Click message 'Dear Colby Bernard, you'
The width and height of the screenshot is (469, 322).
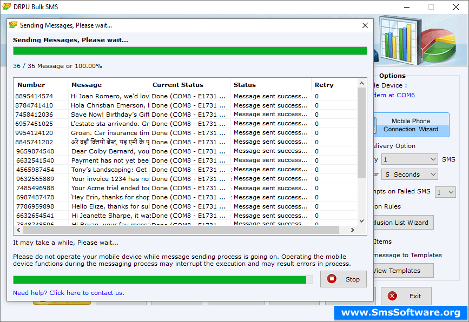point(110,151)
